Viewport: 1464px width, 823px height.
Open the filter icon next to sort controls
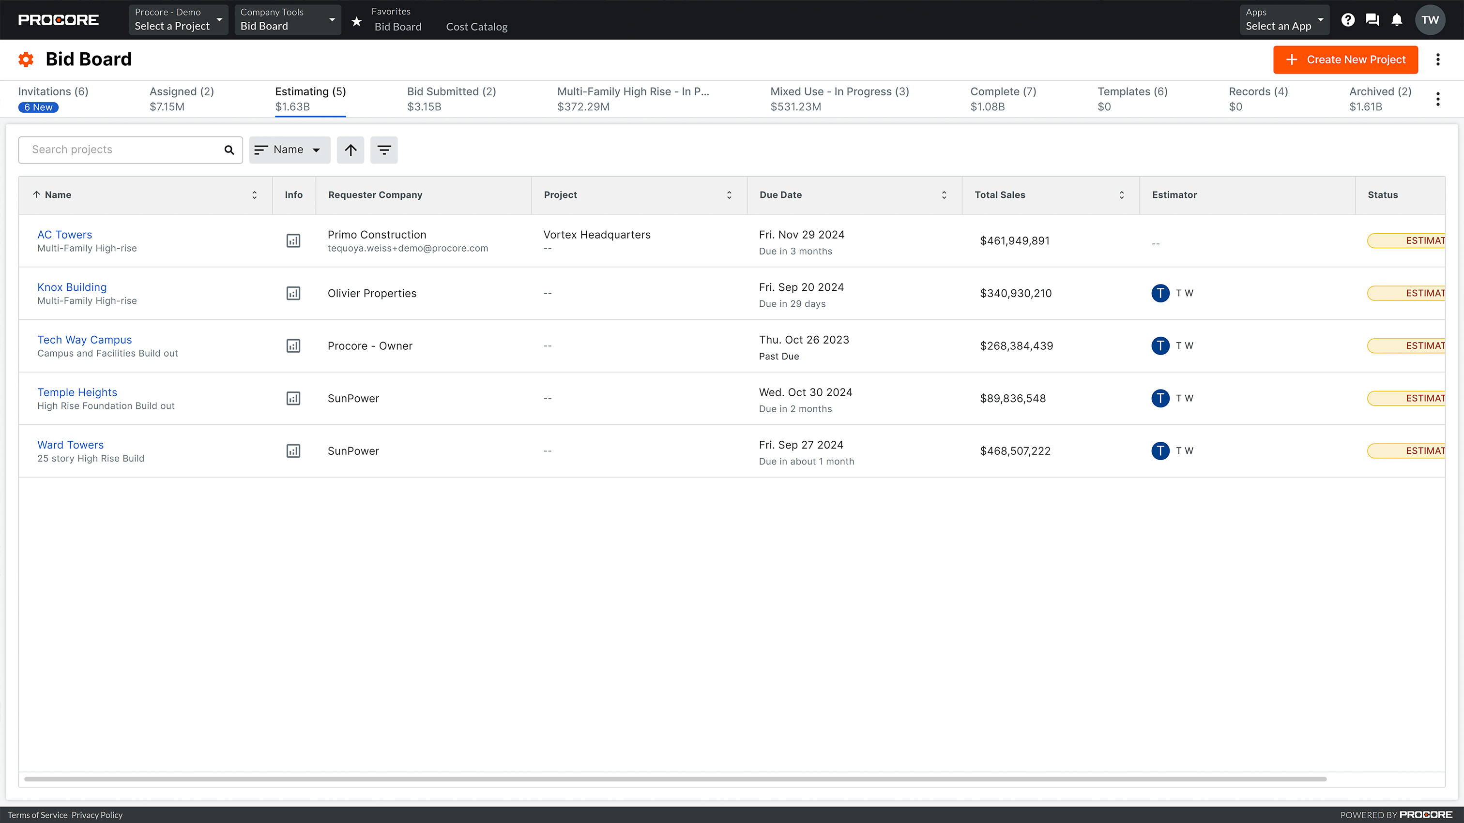[x=384, y=150]
